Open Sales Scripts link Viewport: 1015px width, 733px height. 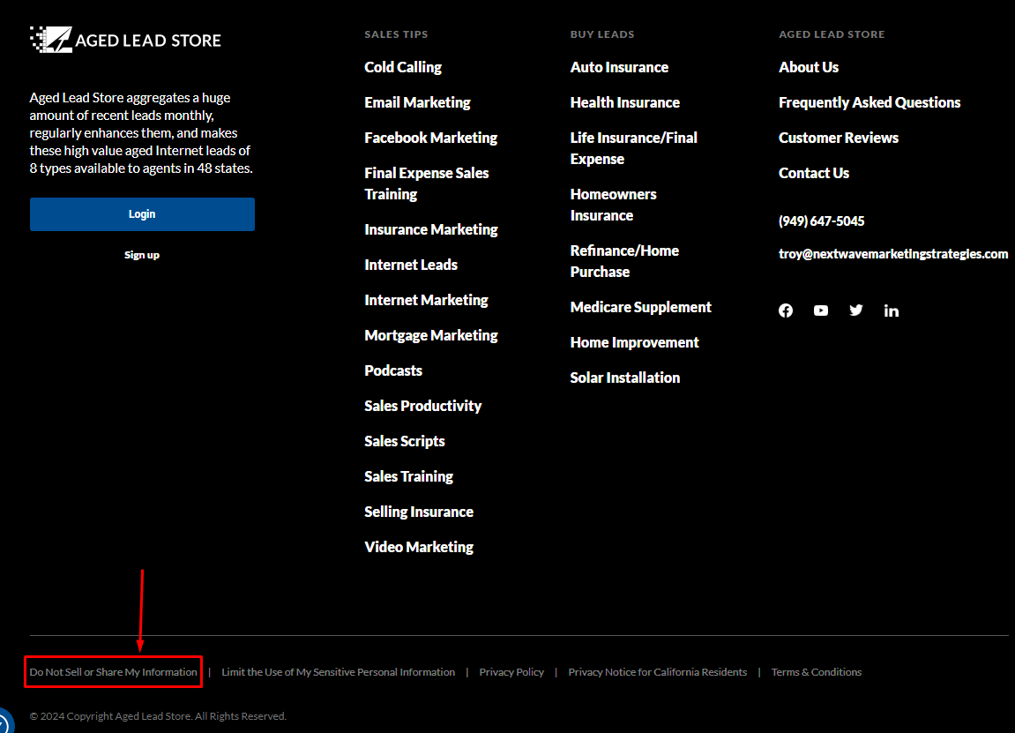[x=405, y=442]
